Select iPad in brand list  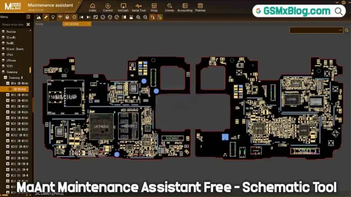(x=10, y=55)
